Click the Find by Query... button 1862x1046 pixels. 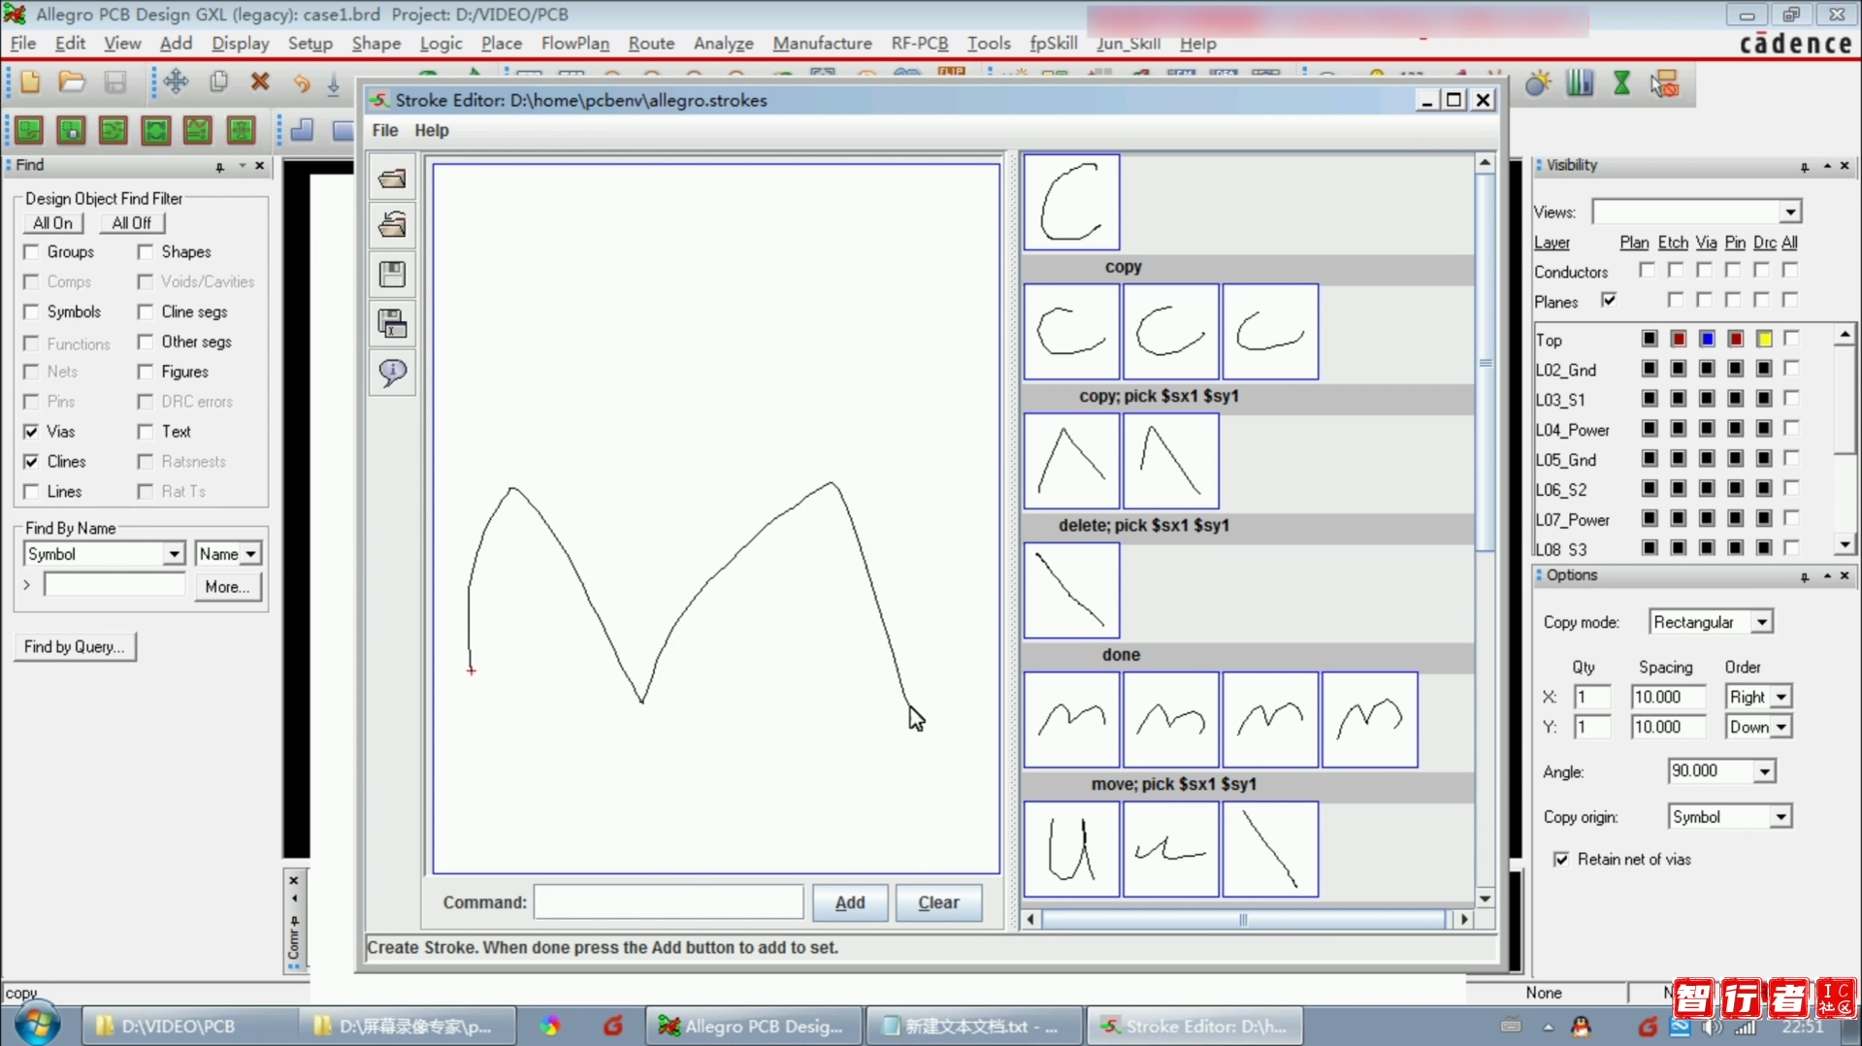pyautogui.click(x=75, y=647)
